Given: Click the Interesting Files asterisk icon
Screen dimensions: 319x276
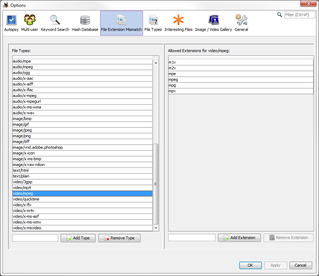Looking at the screenshot, I should [x=178, y=22].
